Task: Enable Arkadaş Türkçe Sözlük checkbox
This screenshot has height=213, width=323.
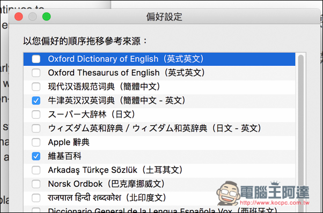Action: [x=36, y=170]
